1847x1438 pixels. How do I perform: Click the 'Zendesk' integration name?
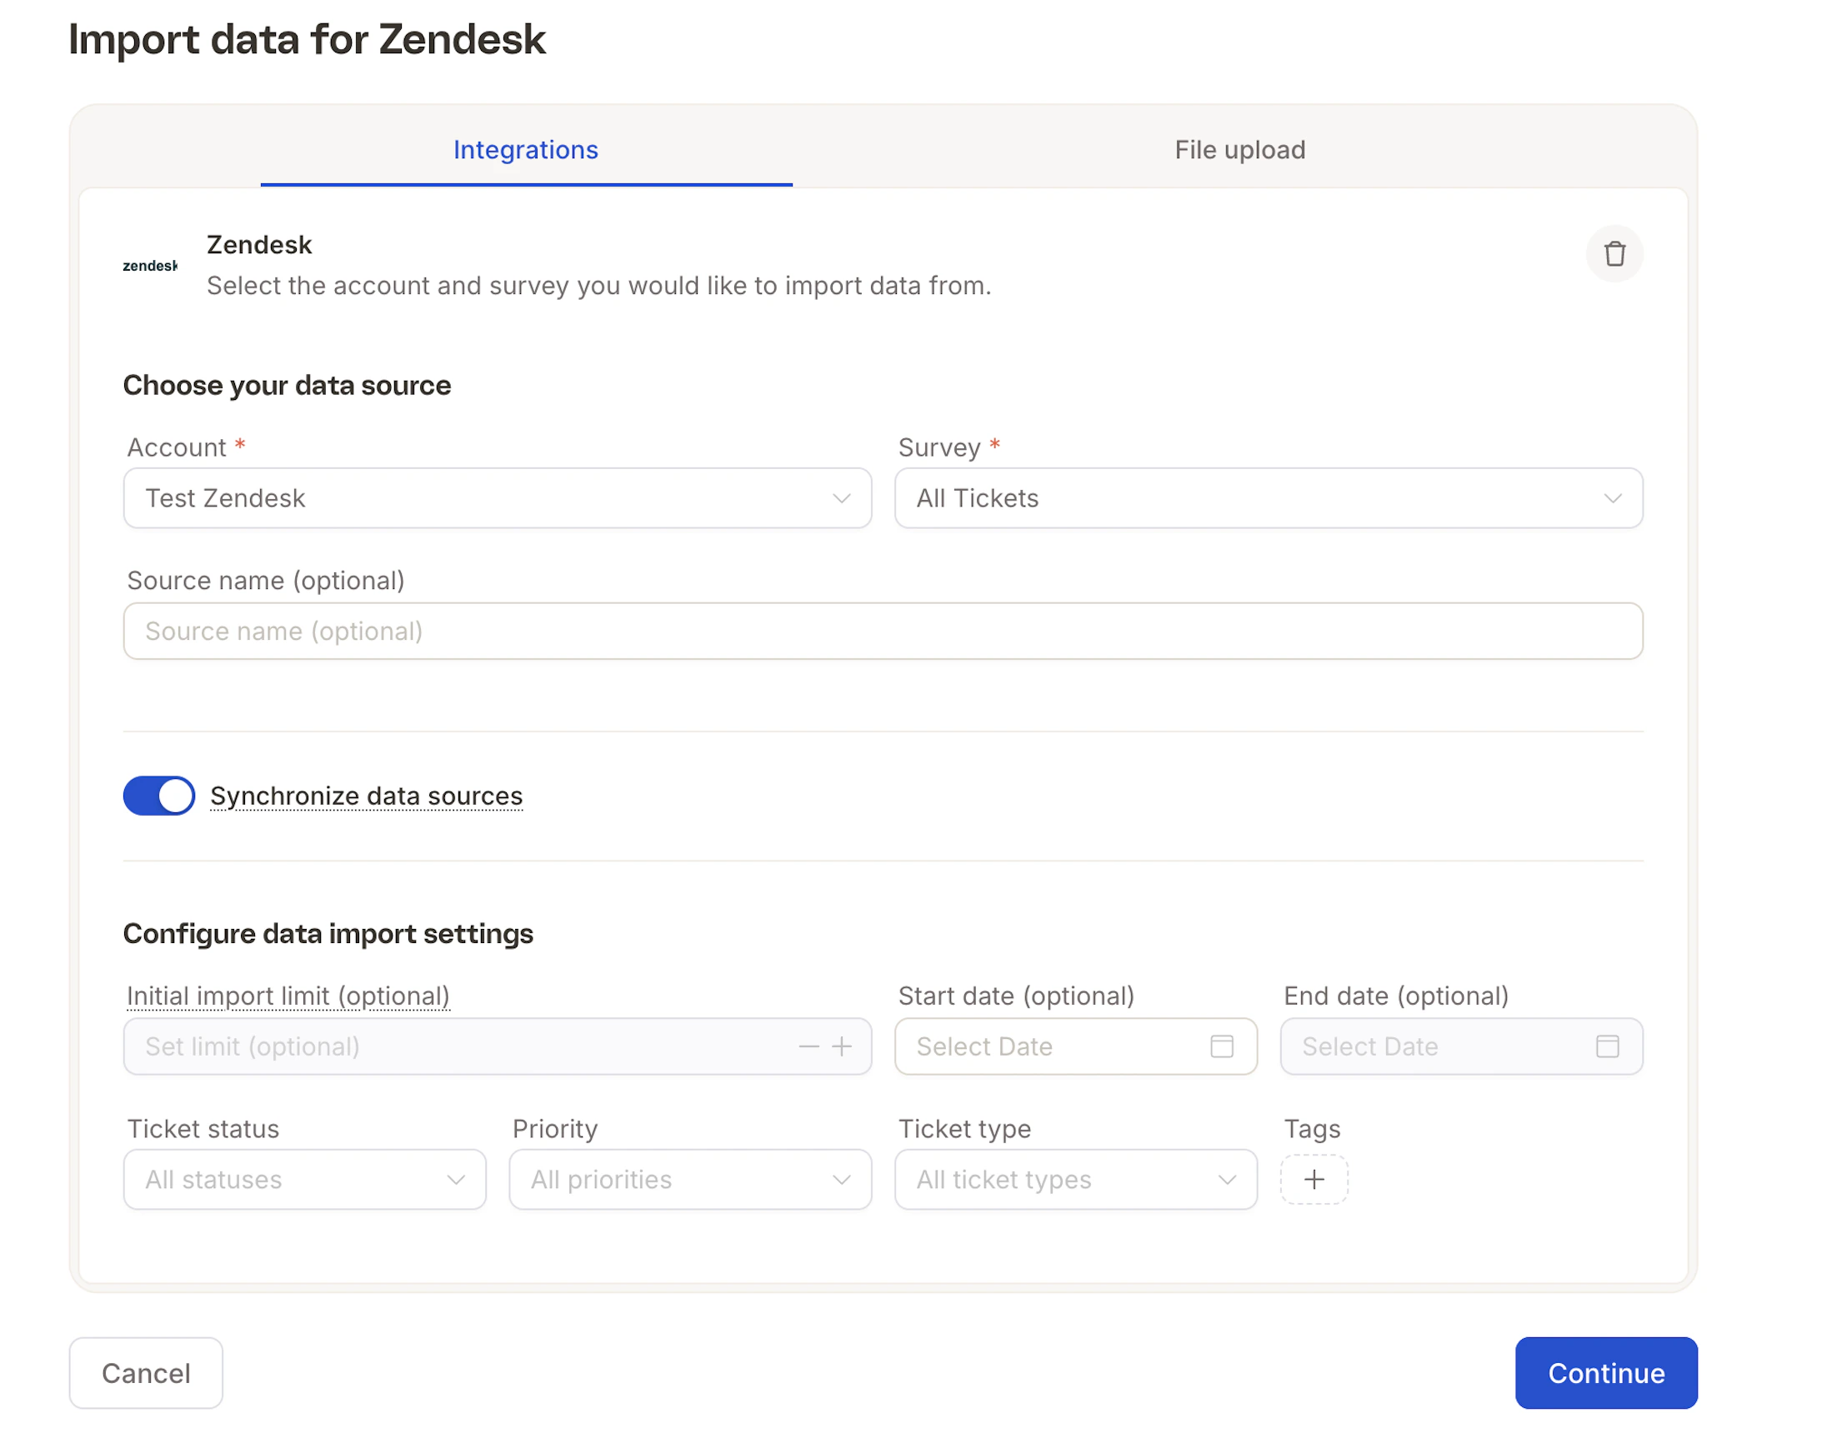click(x=259, y=245)
